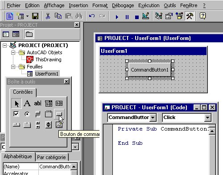Select UserForm1 in project tree
This screenshot has width=223, height=175.
(47, 74)
